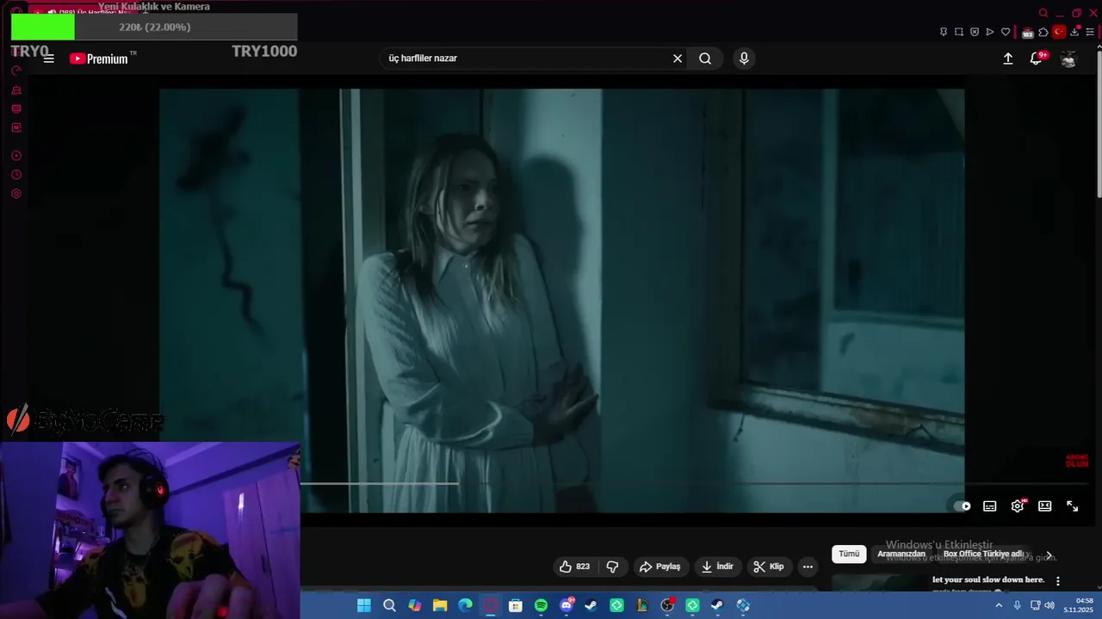Switch player to theater mode
Viewport: 1102px width, 619px height.
(1045, 506)
